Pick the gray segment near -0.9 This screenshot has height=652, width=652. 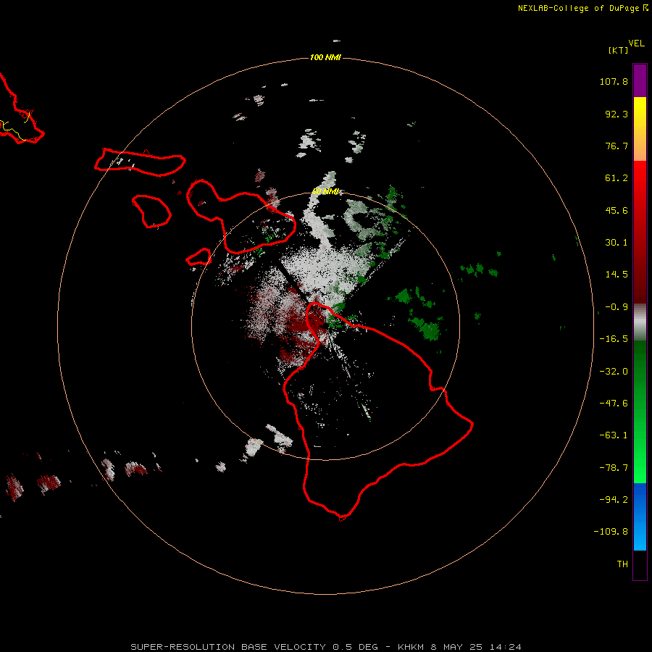[640, 322]
